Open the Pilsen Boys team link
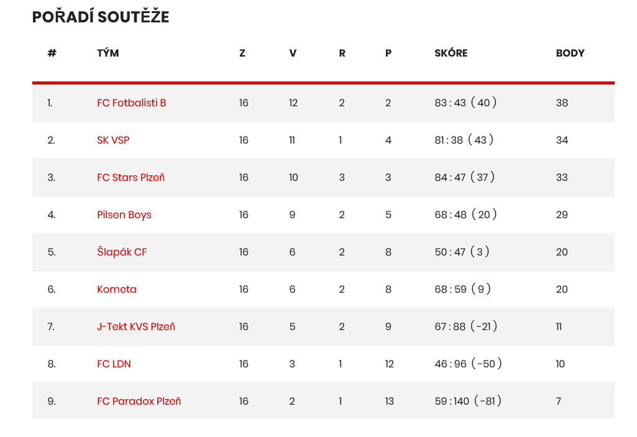 tap(124, 215)
